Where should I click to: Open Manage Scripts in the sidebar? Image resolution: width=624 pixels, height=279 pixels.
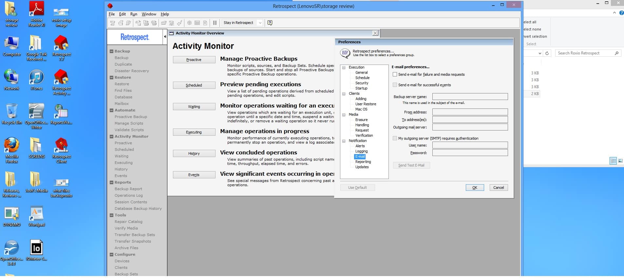[x=129, y=123]
